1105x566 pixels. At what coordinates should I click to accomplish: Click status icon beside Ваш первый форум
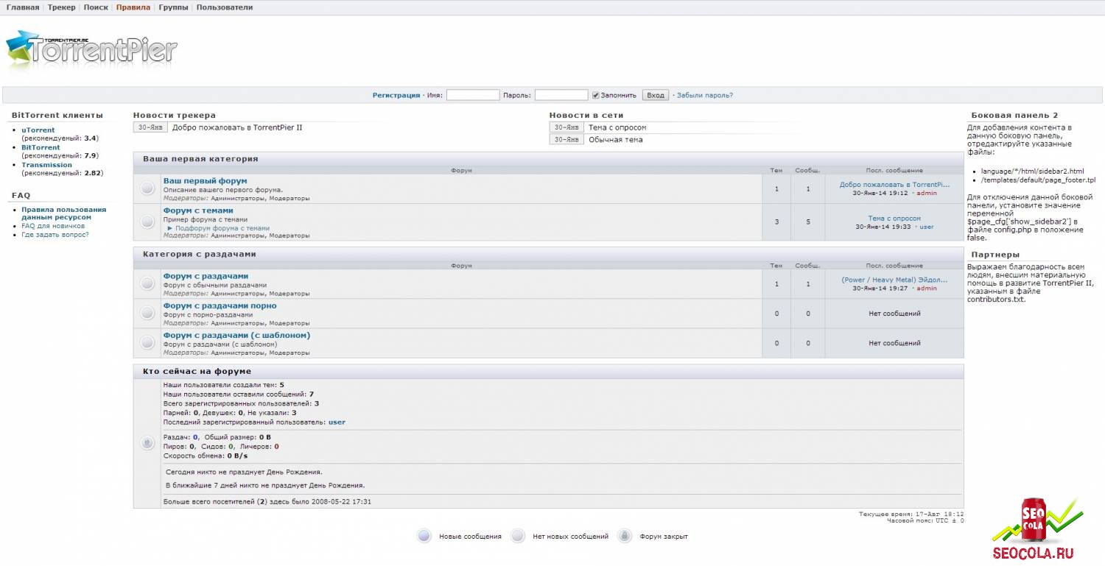click(x=147, y=189)
